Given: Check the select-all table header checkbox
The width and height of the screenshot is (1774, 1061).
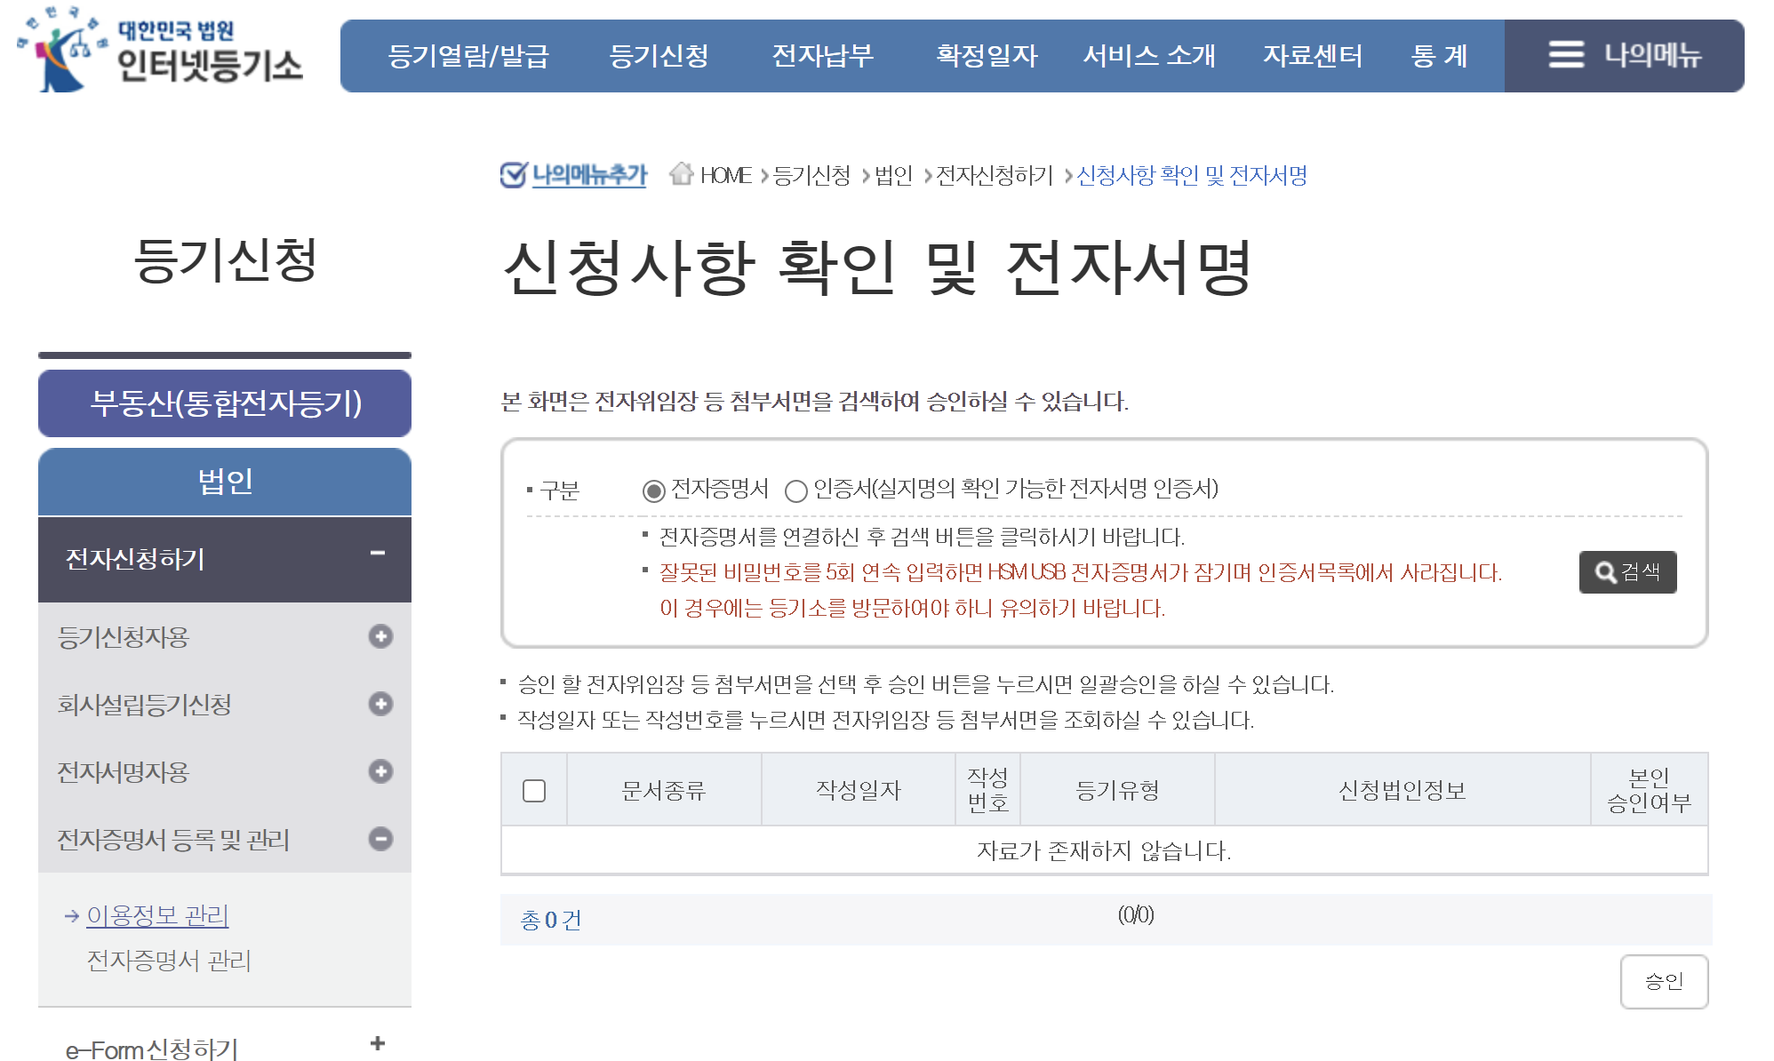Looking at the screenshot, I should click(x=534, y=790).
